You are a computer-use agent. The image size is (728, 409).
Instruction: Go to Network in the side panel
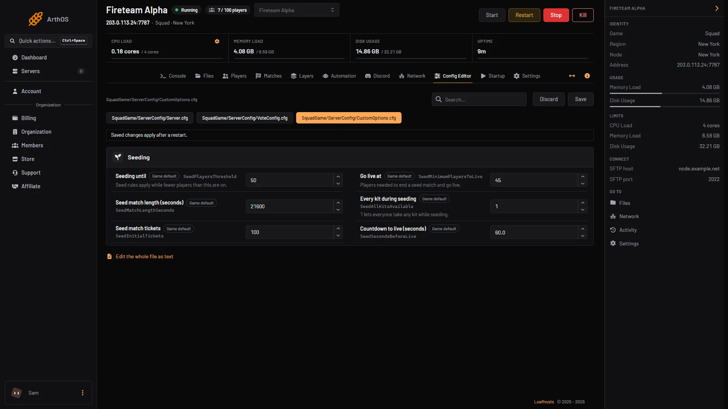(624, 216)
